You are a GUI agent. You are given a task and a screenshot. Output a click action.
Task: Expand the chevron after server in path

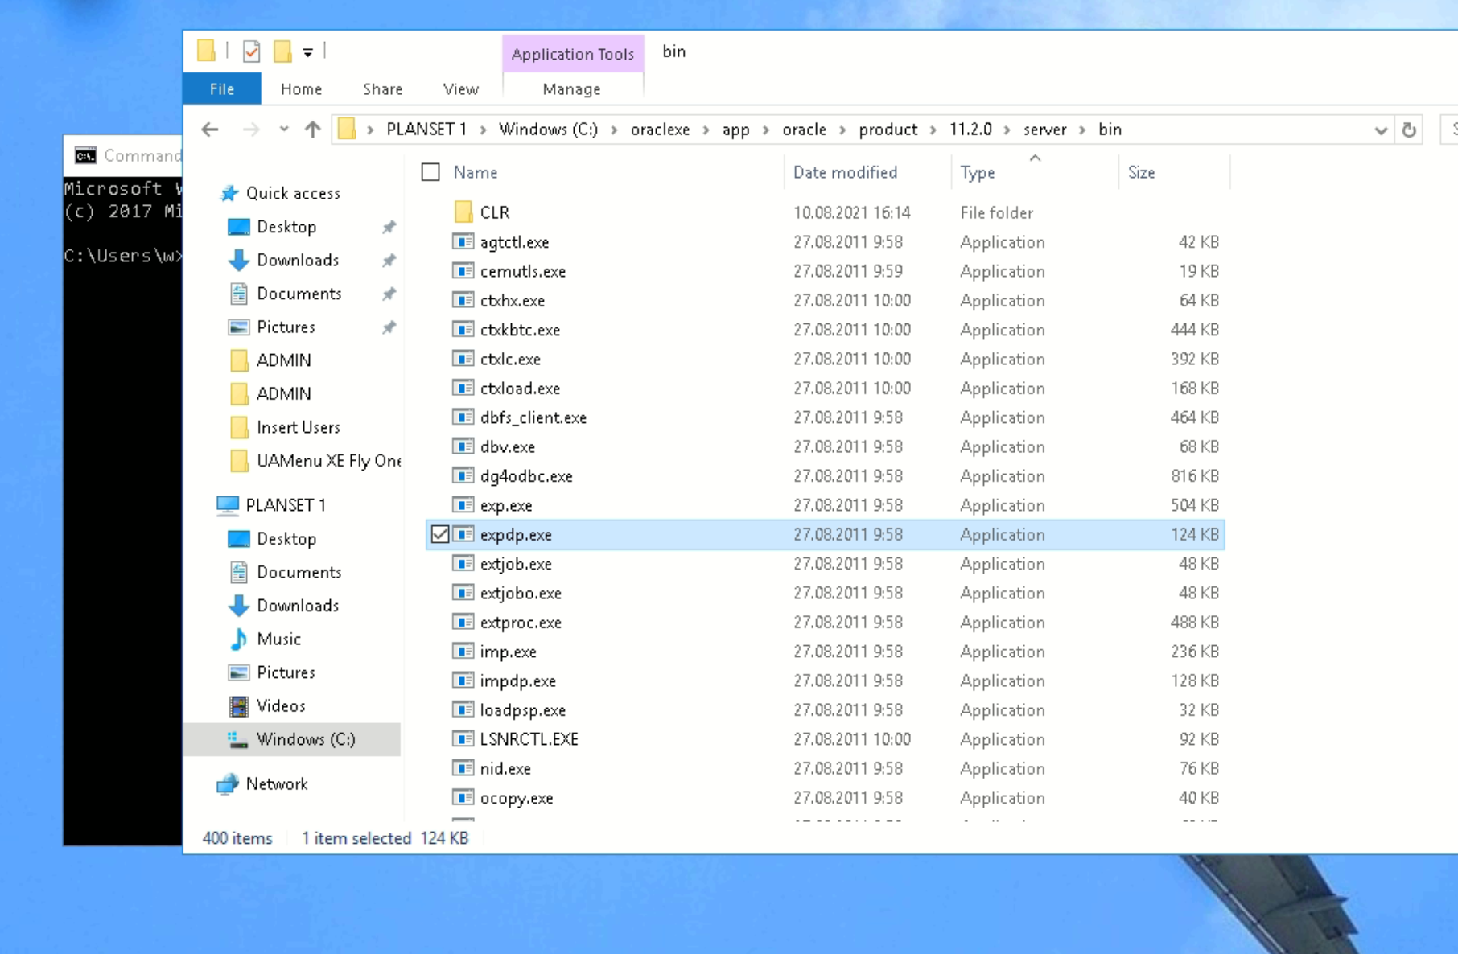tap(1083, 130)
